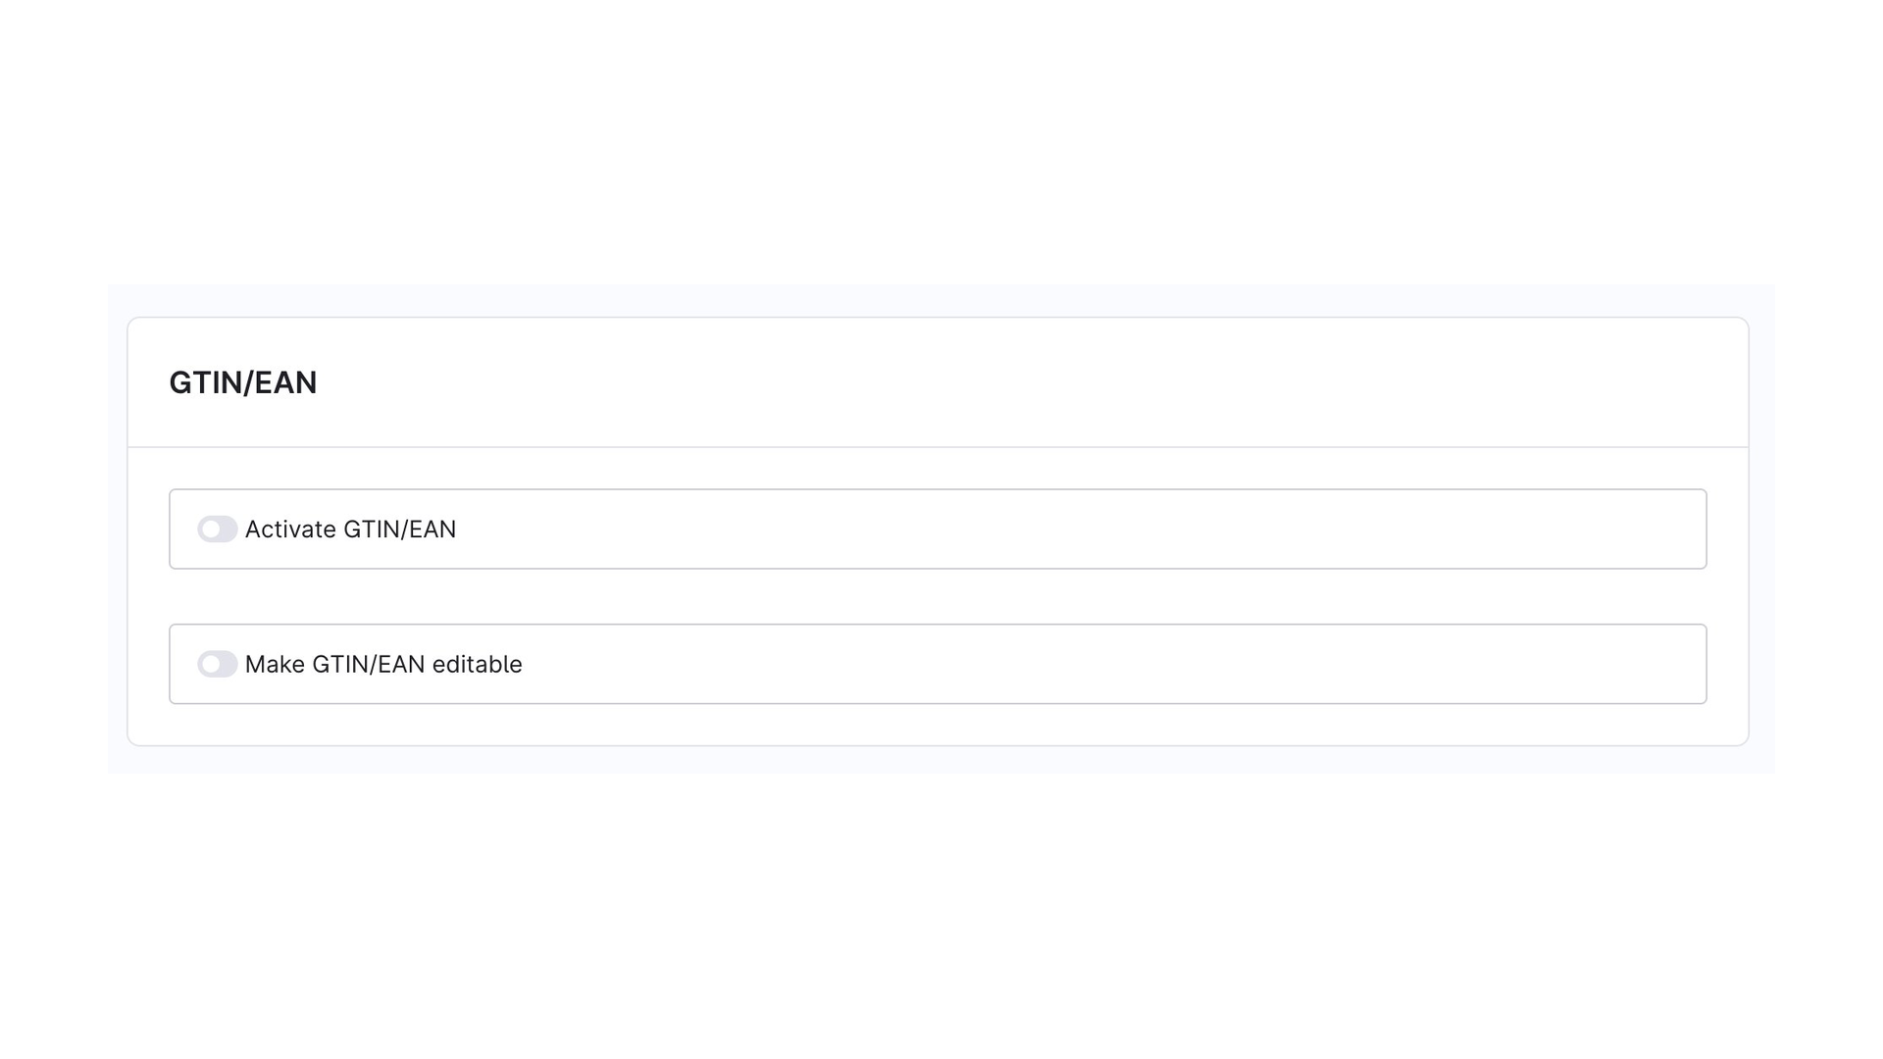The width and height of the screenshot is (1883, 1059).
Task: Click the word 'Make' in second option
Action: [275, 664]
